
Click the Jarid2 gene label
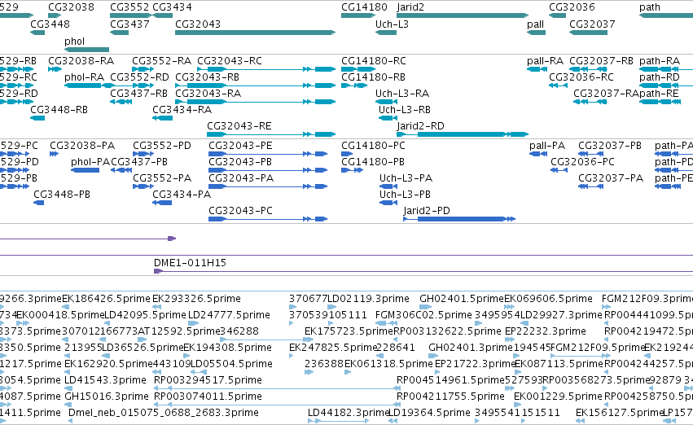tap(410, 7)
